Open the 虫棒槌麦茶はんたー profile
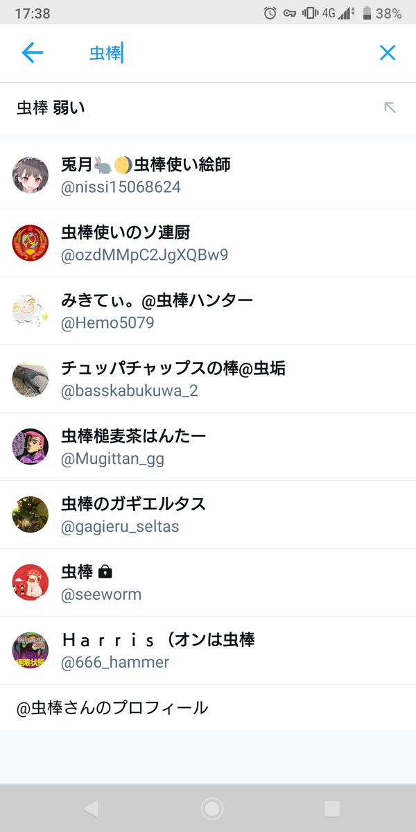 tap(208, 447)
